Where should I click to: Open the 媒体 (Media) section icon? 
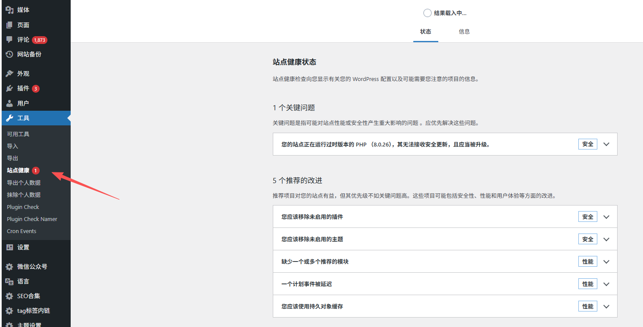pos(9,9)
